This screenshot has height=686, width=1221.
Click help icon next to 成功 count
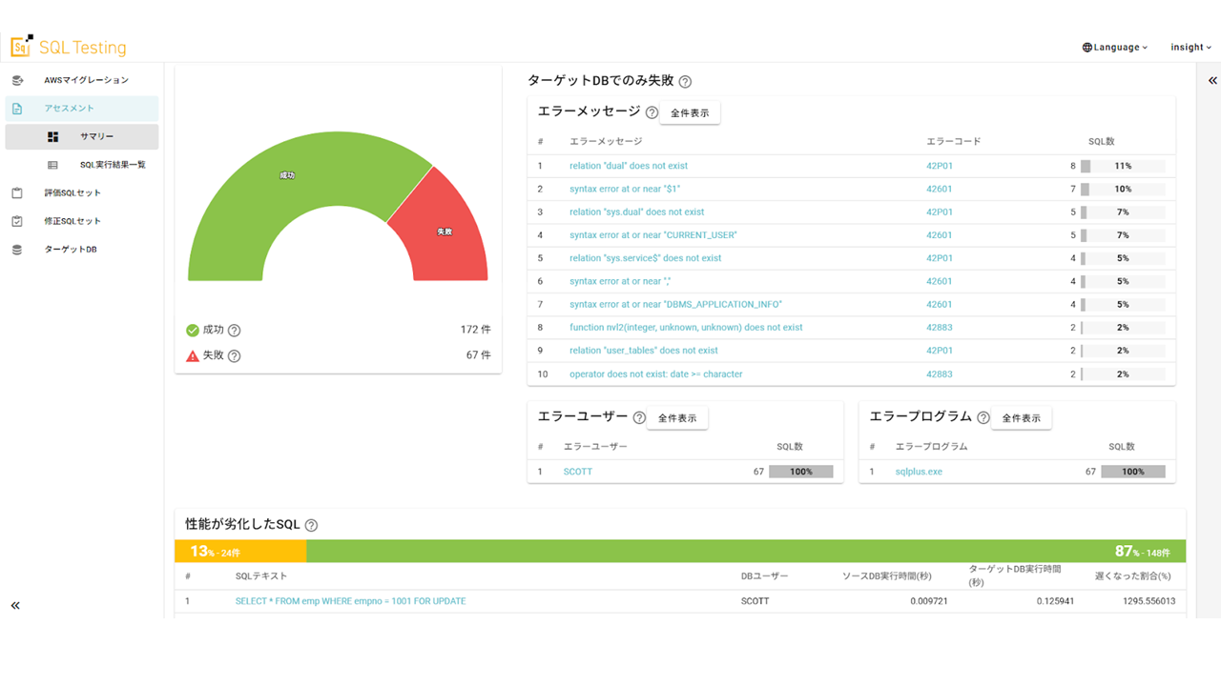234,331
